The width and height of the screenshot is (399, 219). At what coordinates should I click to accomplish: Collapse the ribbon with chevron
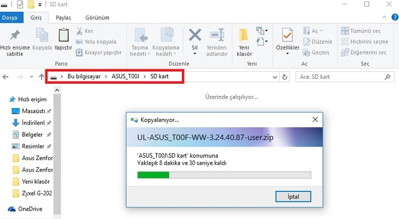pyautogui.click(x=384, y=17)
